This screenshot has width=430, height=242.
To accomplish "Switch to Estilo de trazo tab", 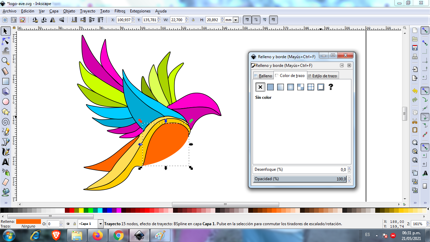I will point(322,76).
